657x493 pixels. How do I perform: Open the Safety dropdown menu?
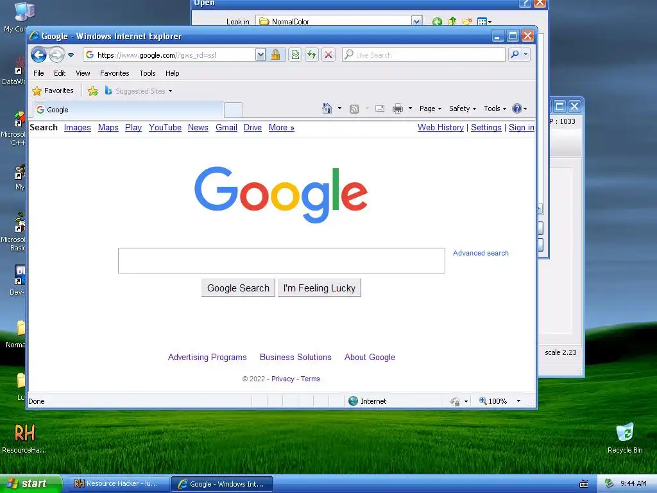(x=462, y=108)
